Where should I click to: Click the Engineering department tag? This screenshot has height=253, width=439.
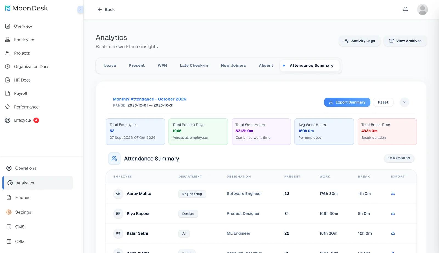tap(192, 194)
